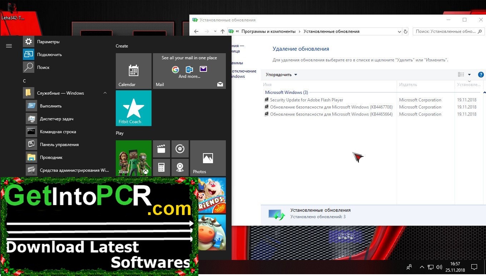Expand address bar history dropdown
The width and height of the screenshot is (486, 276).
tap(400, 31)
